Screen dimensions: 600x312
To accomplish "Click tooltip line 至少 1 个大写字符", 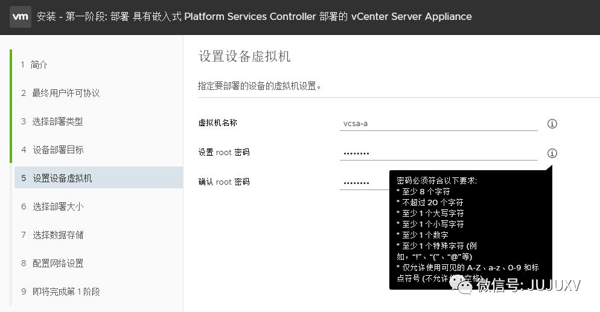I will tap(430, 213).
